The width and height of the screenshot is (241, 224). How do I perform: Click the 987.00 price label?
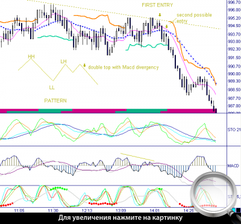(x=234, y=106)
